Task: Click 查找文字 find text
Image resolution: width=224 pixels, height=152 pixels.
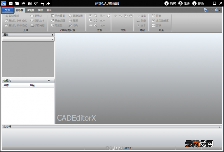Action: 37,21
